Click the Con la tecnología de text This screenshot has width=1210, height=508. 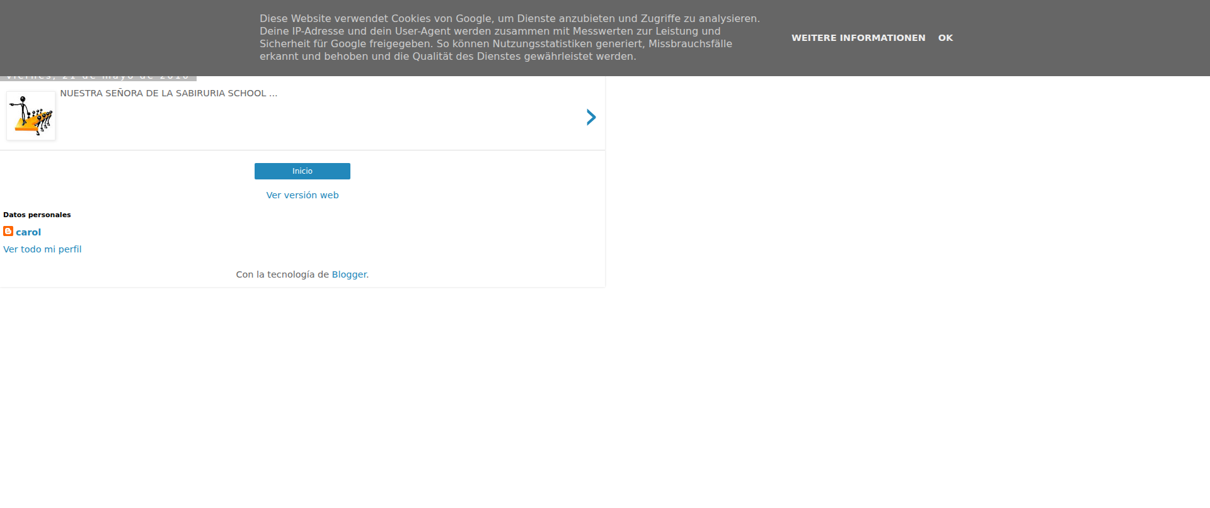pos(282,274)
